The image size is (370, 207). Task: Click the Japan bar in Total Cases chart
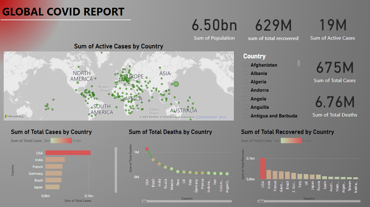coord(52,187)
